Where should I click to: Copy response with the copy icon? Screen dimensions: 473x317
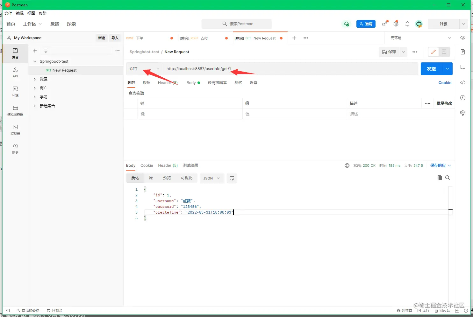tap(440, 178)
